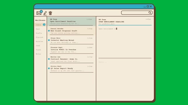This screenshot has height=105, width=188.
Task: Click the HR Team sender in reading pane
Action: click(102, 20)
